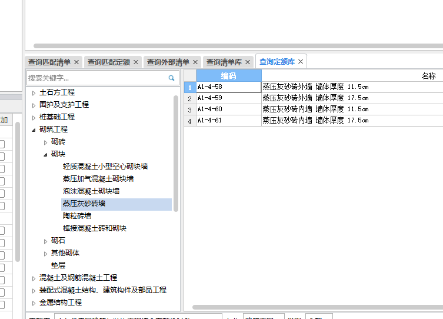Image resolution: width=443 pixels, height=319 pixels.
Task: Select 桩基础工程 in the tree
Action: click(x=57, y=117)
